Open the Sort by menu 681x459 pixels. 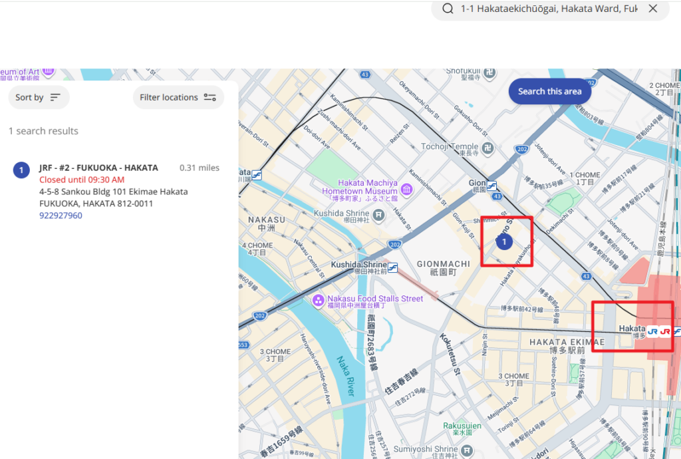39,97
